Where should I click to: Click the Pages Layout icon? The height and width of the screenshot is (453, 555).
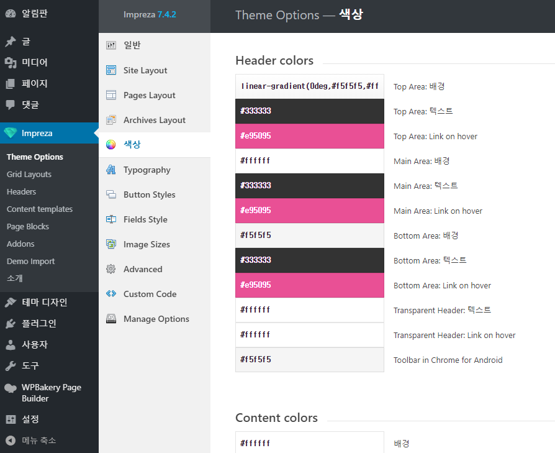(x=111, y=95)
